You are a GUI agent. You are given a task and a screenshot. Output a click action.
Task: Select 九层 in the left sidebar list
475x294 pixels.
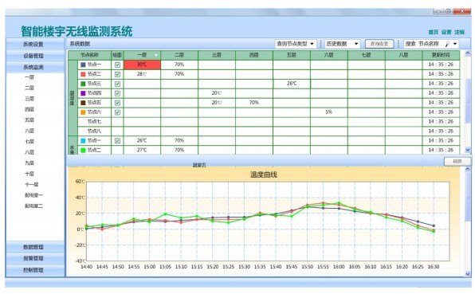pyautogui.click(x=29, y=163)
